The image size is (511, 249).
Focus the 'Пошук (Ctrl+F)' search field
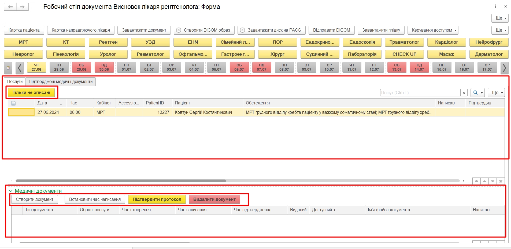click(420, 93)
